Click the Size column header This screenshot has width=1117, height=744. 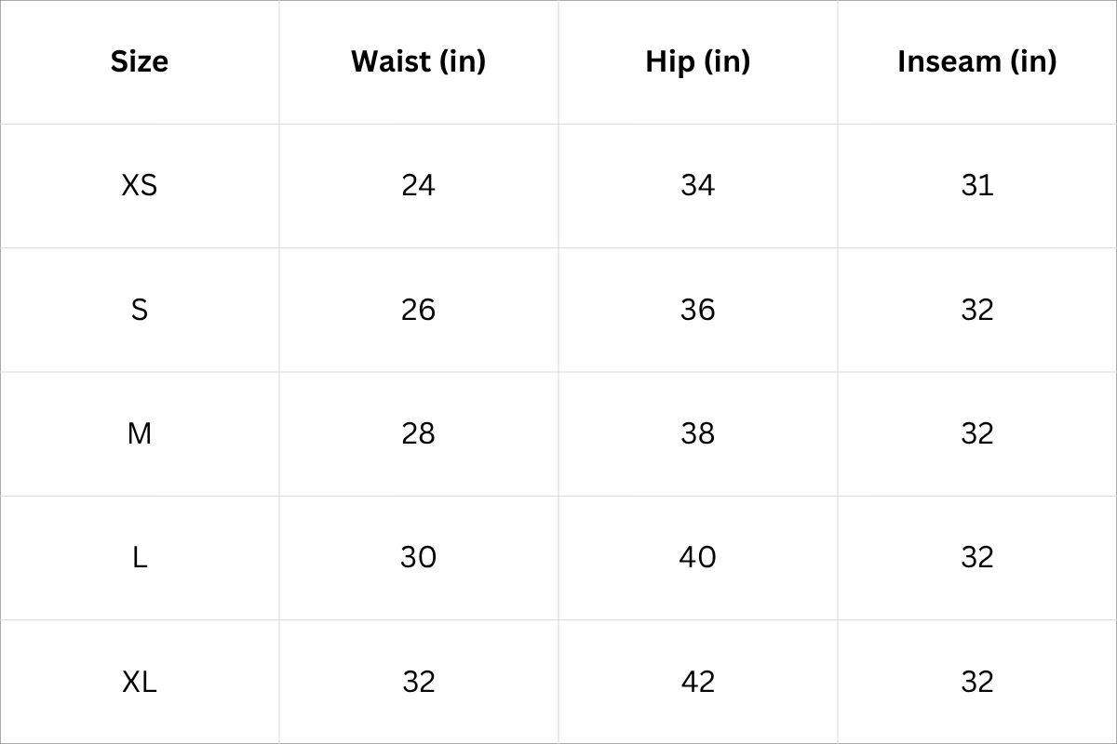click(140, 61)
